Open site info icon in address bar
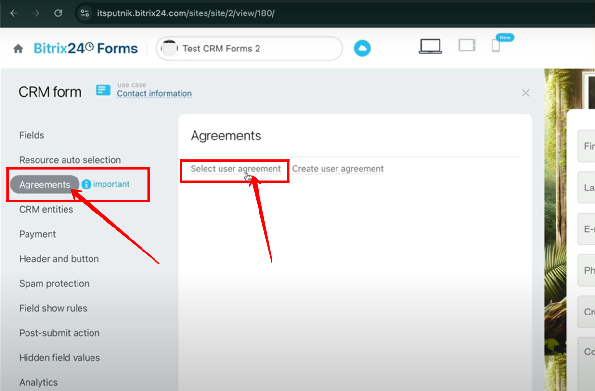The image size is (595, 391). (x=85, y=13)
